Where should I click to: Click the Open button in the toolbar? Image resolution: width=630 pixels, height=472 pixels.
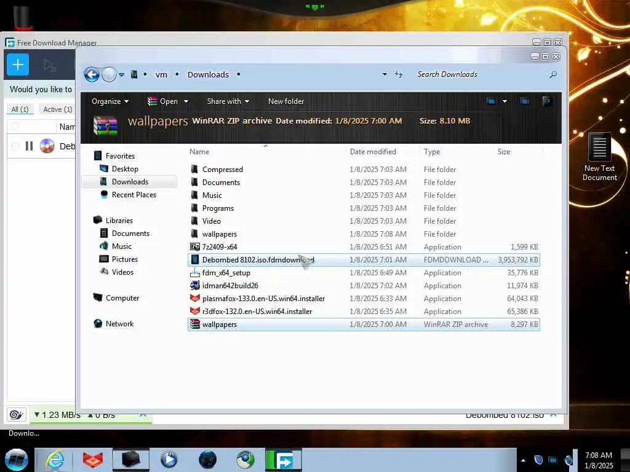point(162,101)
